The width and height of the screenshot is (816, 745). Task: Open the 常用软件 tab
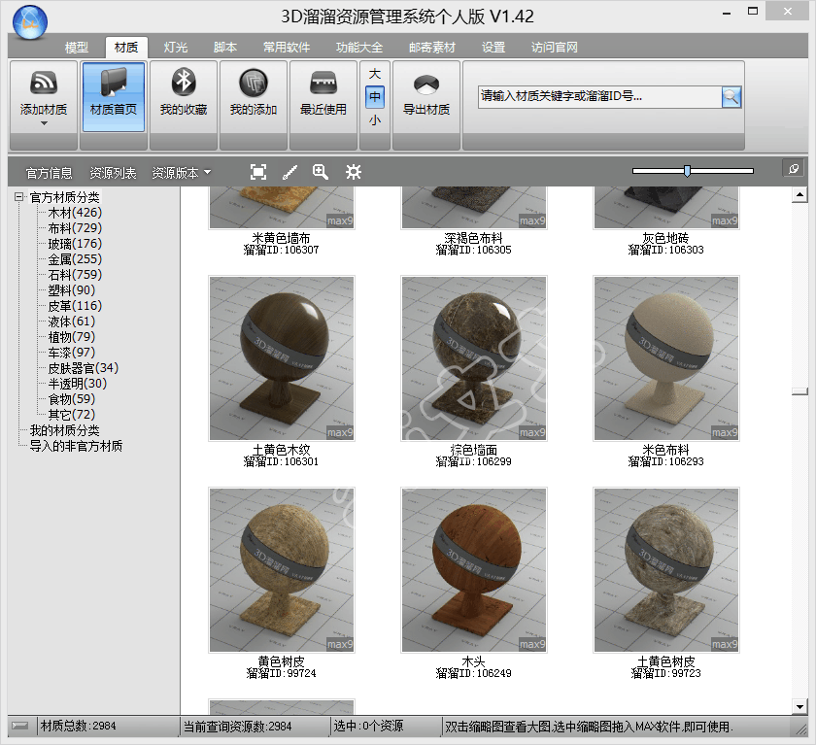[287, 48]
